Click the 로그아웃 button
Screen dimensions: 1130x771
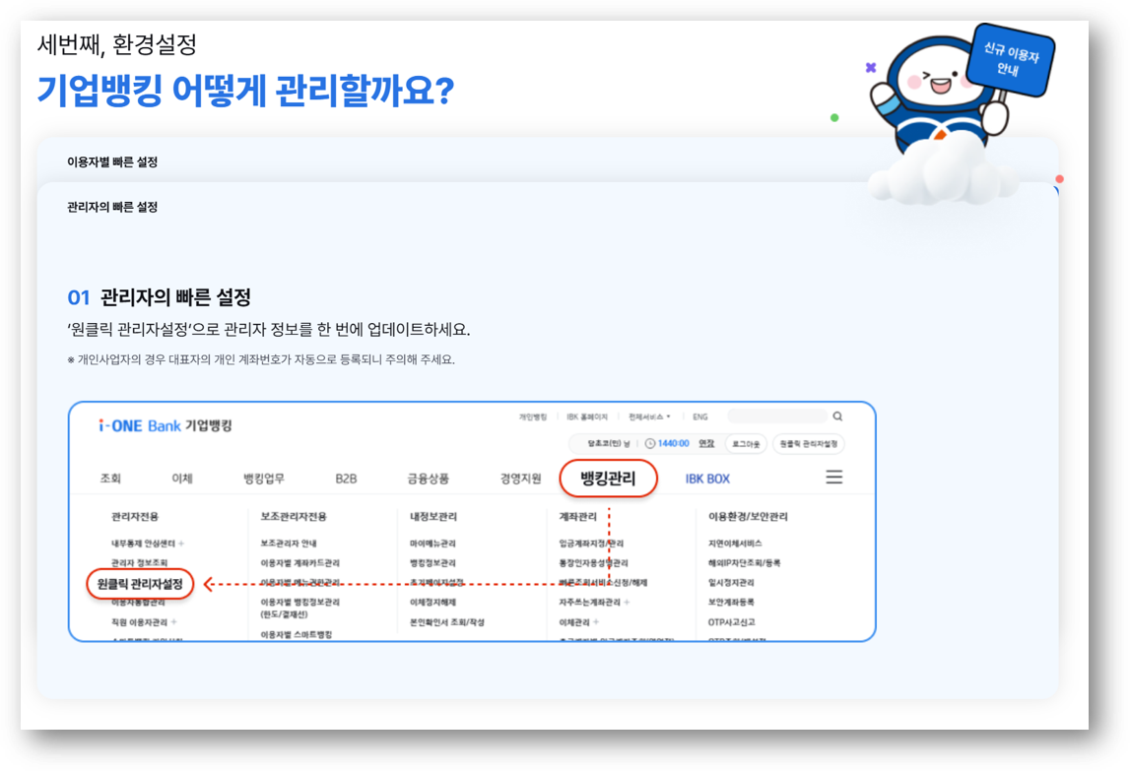click(746, 444)
